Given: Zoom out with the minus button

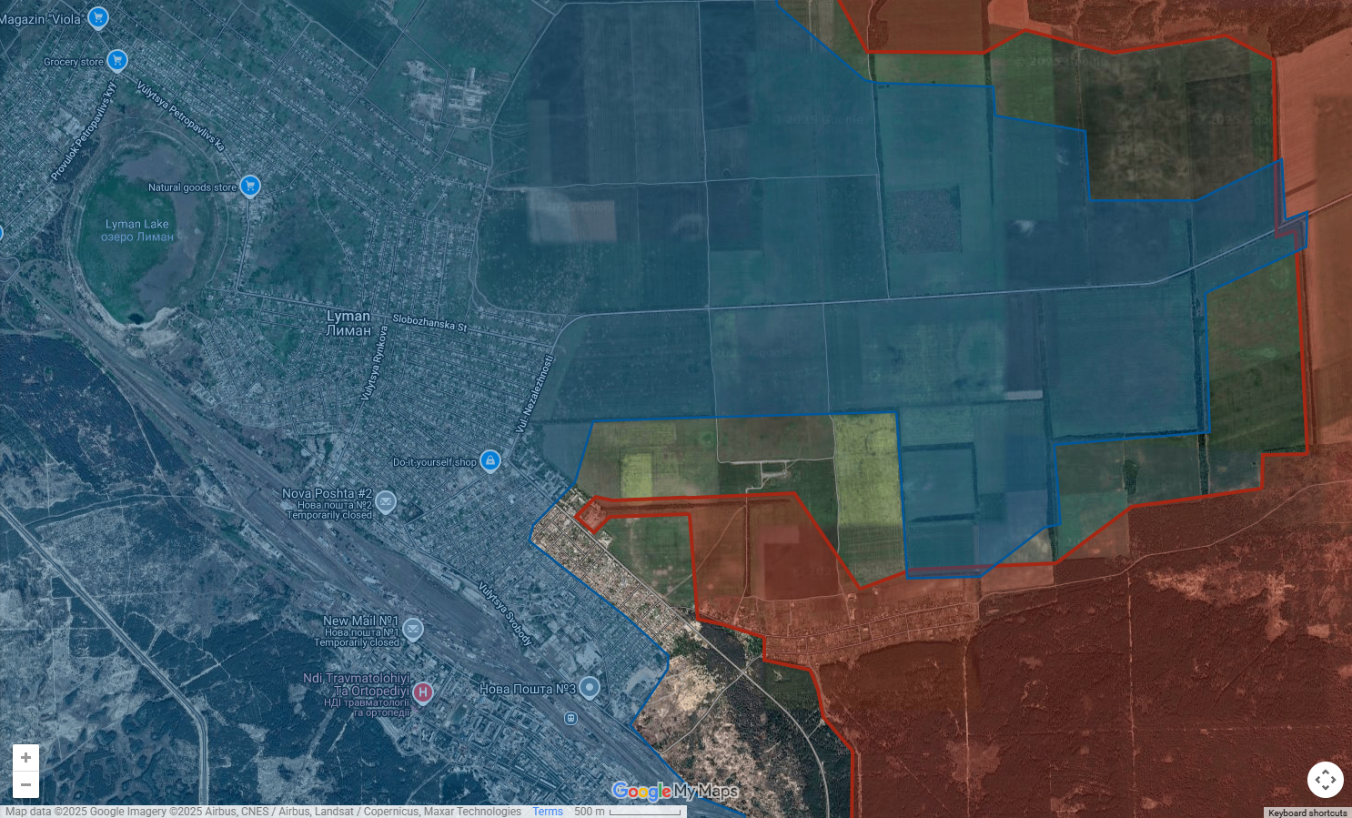Looking at the screenshot, I should (x=25, y=784).
